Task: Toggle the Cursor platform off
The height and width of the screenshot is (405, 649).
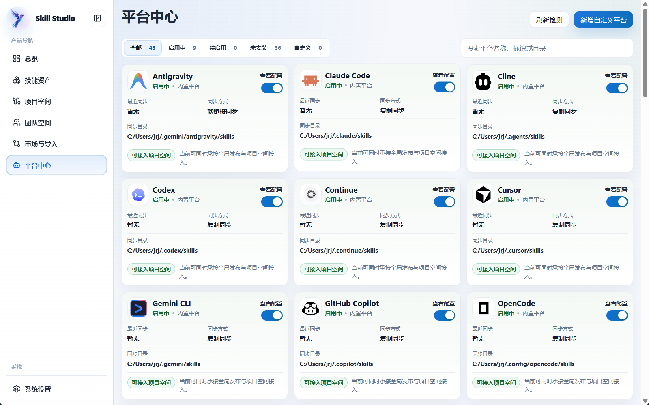Action: (x=617, y=201)
